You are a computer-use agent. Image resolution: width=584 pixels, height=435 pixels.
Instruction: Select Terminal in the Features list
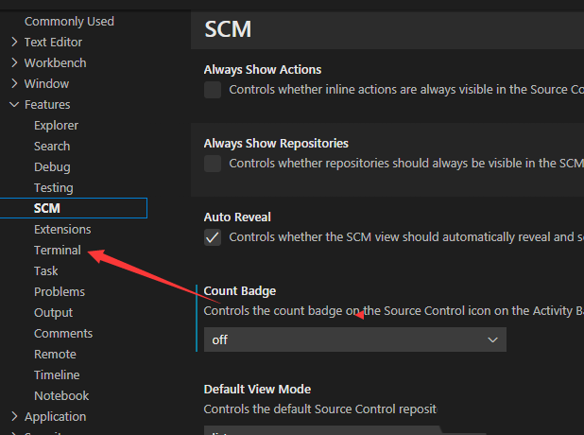(57, 250)
